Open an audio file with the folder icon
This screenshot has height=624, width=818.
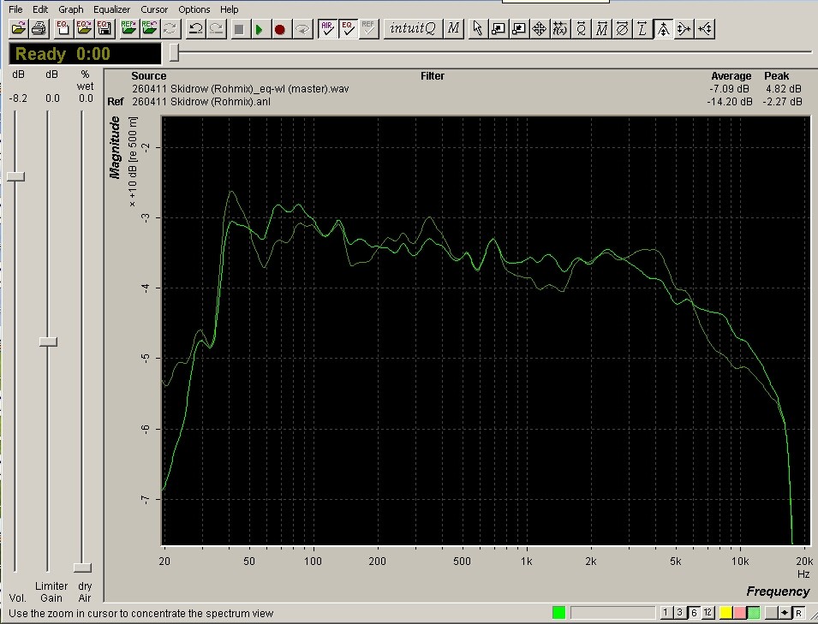tap(19, 28)
